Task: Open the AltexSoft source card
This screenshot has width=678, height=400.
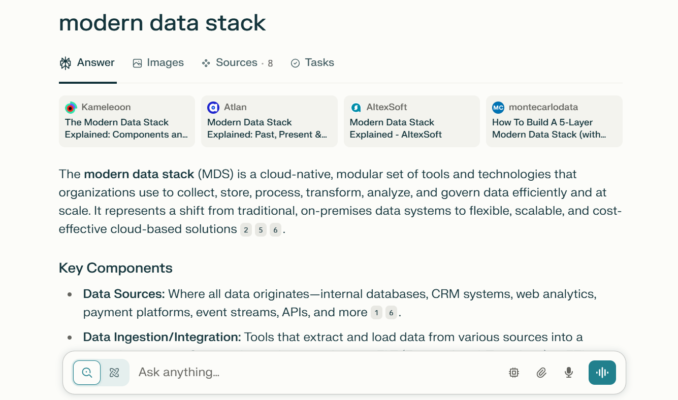Action: click(x=411, y=121)
